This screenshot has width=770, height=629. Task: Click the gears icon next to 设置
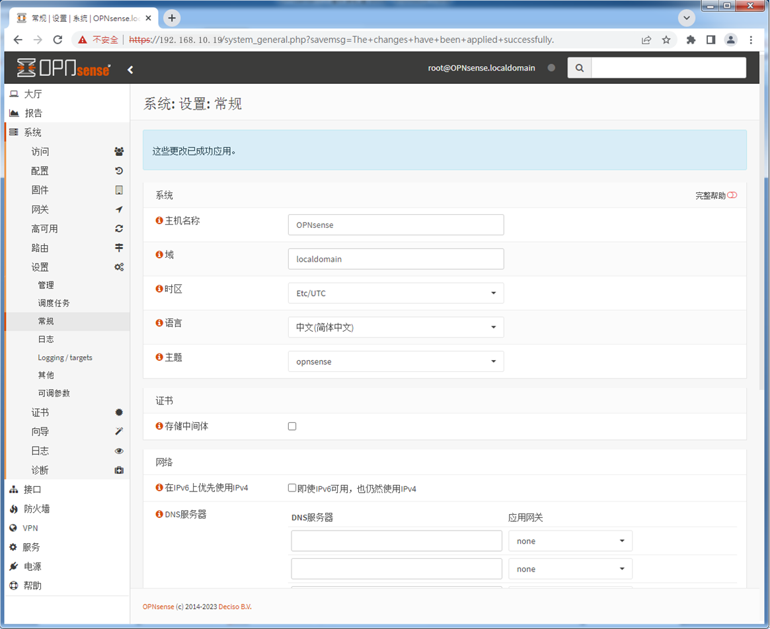coord(119,267)
